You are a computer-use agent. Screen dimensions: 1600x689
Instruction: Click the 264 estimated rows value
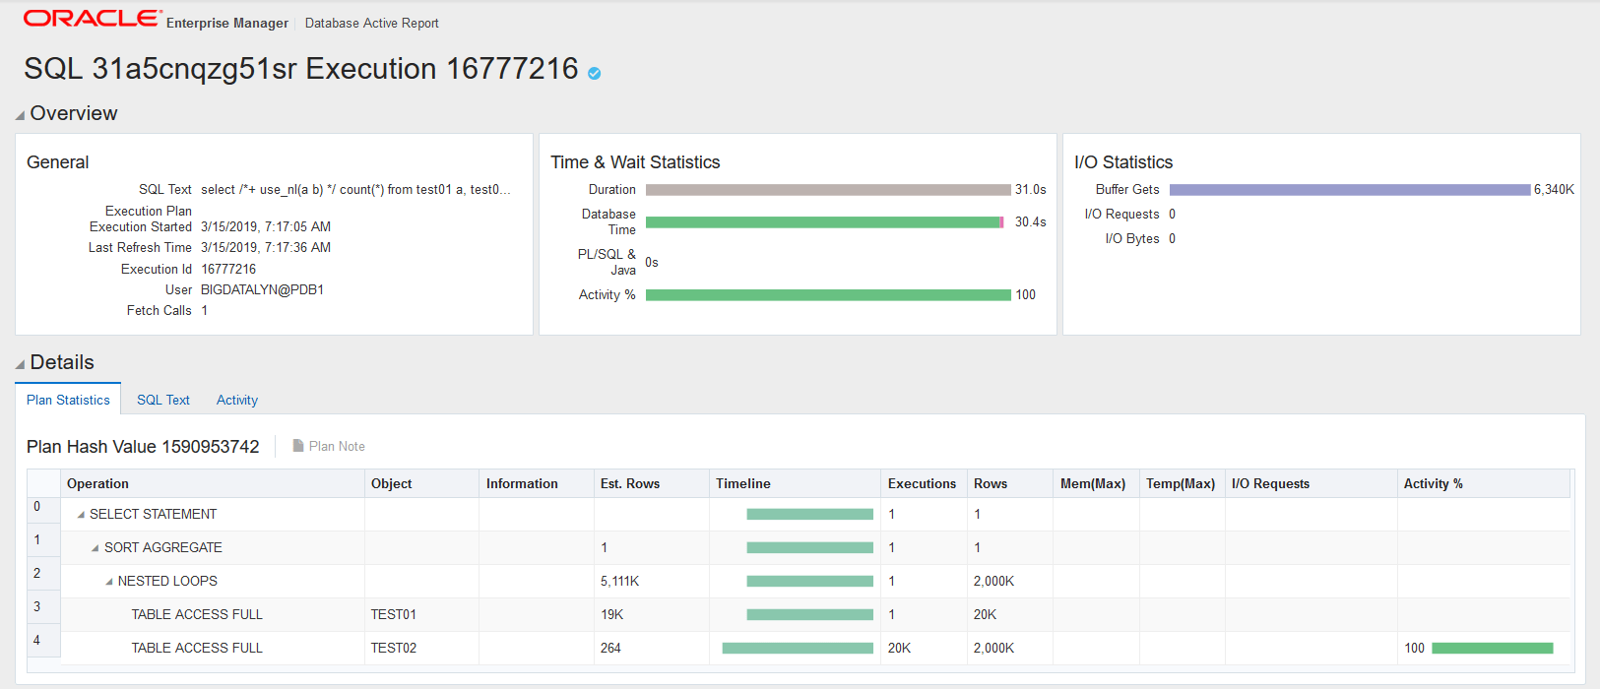[x=610, y=649]
